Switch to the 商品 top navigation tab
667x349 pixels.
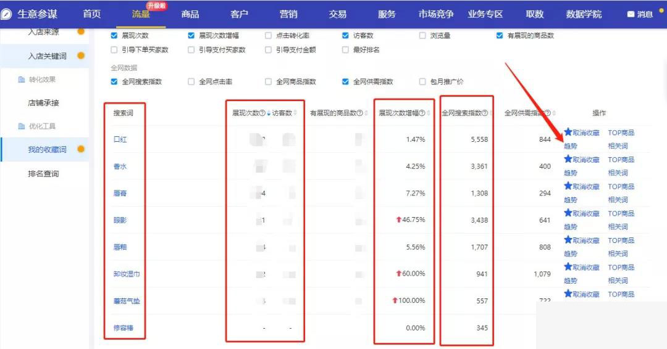tap(190, 14)
